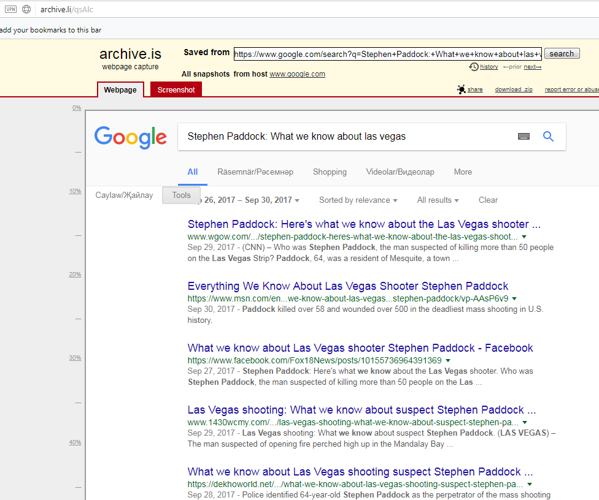Switch to the Screenshot tab
Image resolution: width=599 pixels, height=500 pixels.
(x=176, y=89)
